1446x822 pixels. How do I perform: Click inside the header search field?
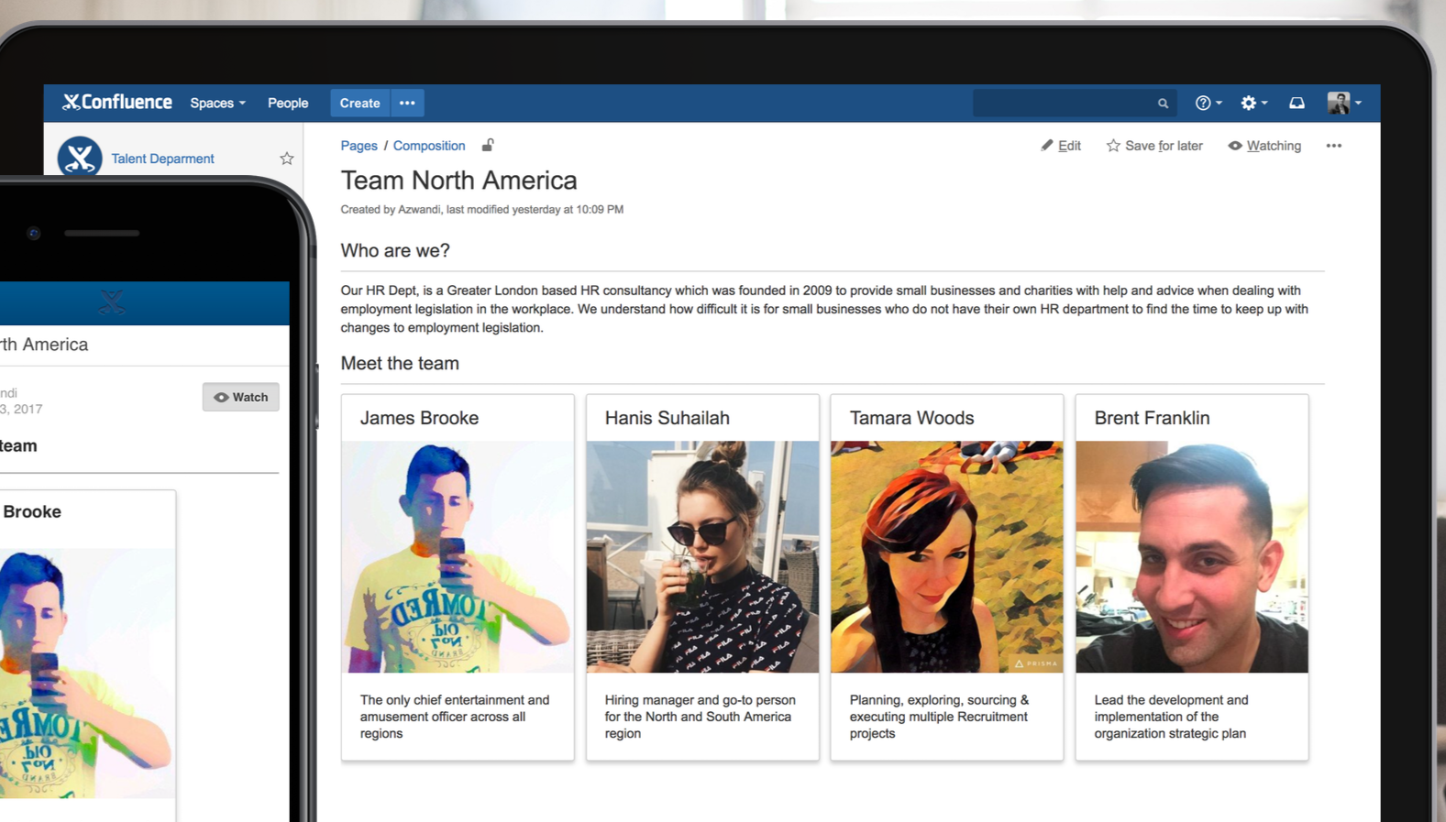point(1064,104)
